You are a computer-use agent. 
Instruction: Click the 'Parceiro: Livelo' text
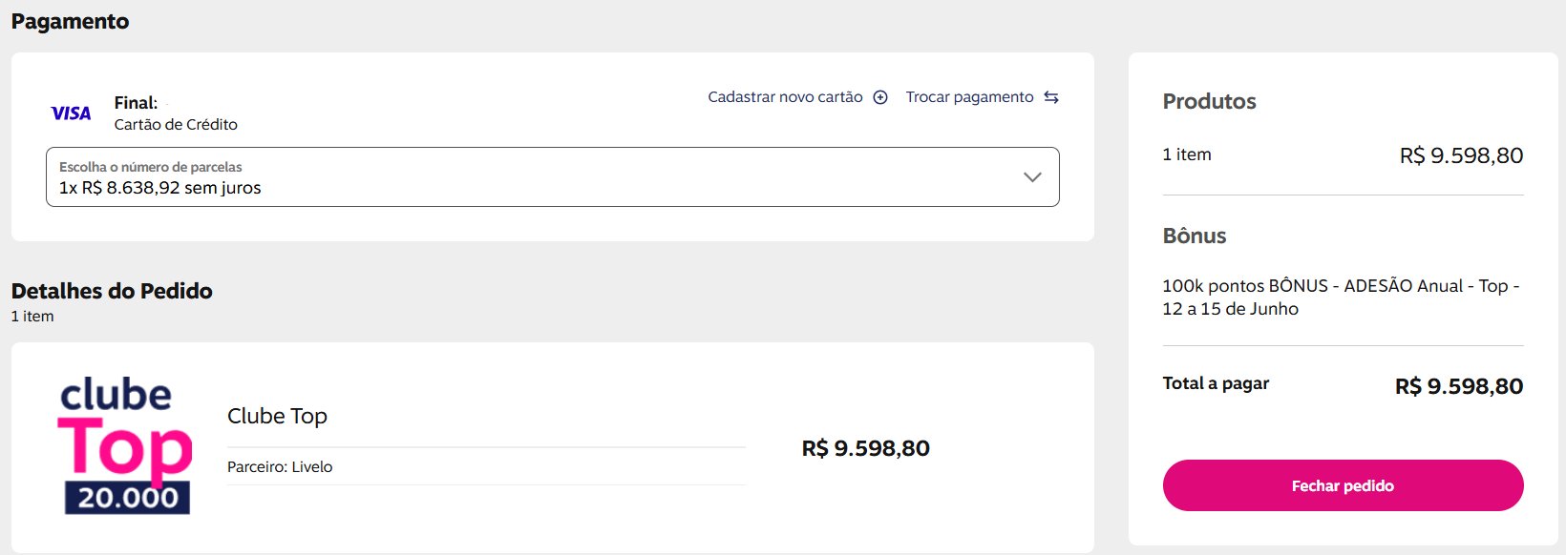pos(280,466)
